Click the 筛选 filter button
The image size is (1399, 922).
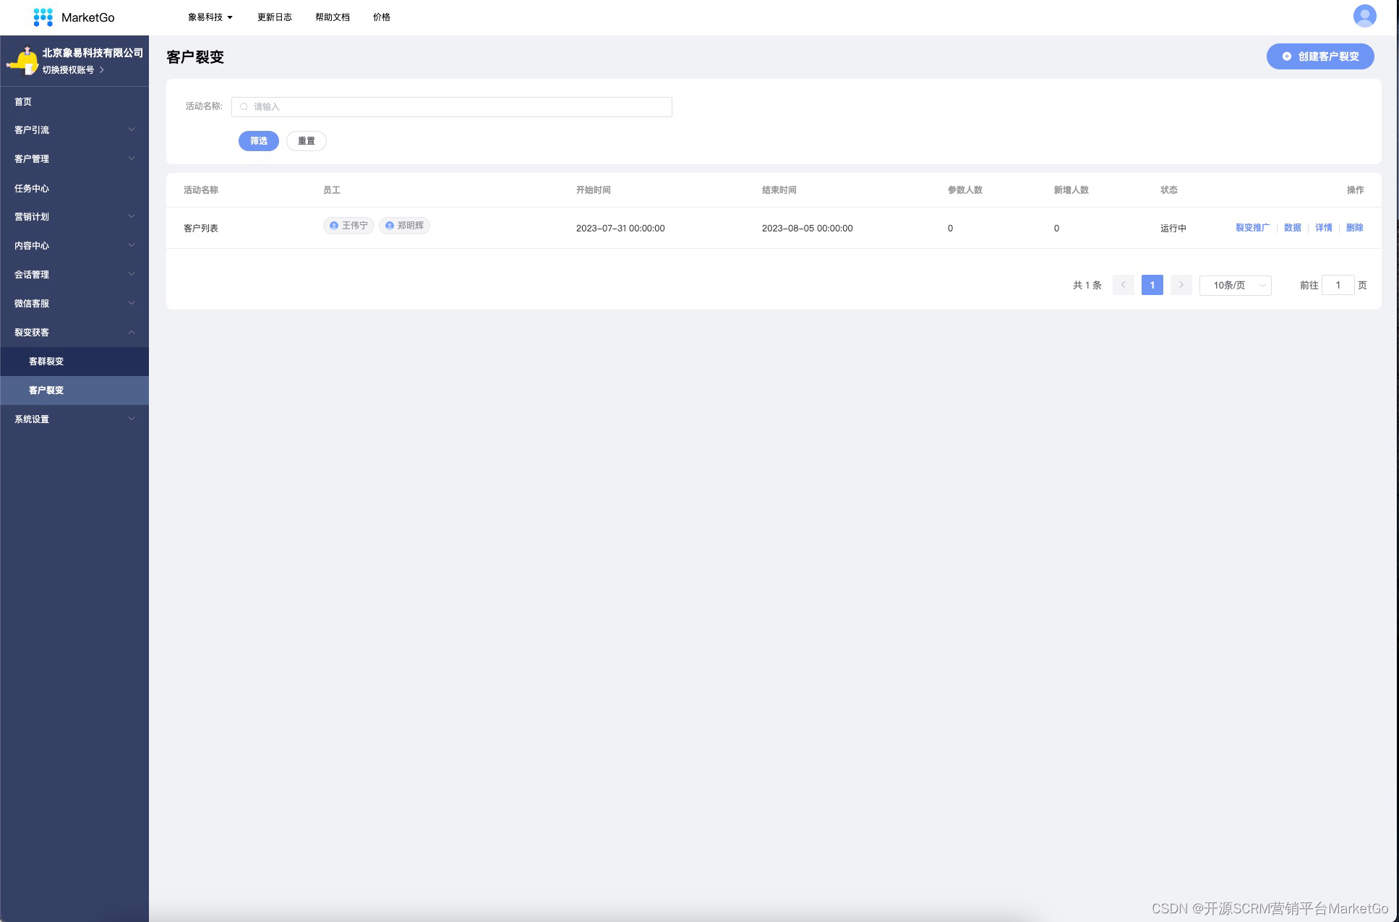tap(258, 140)
